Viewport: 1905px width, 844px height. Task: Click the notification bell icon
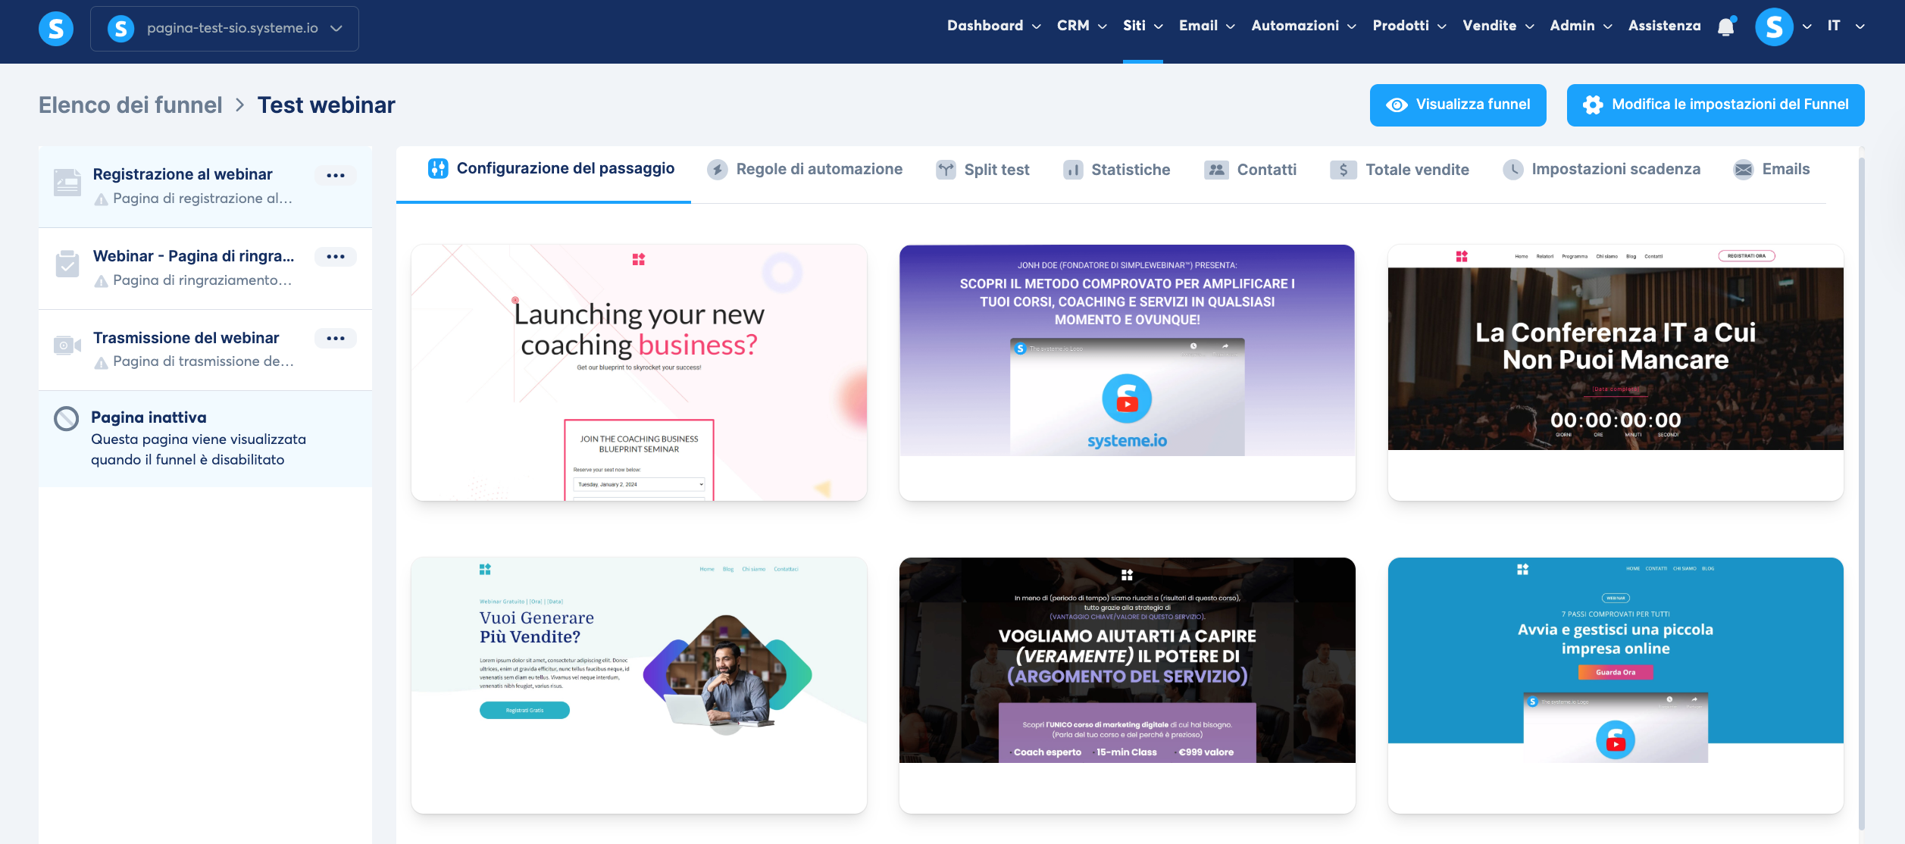click(1726, 27)
